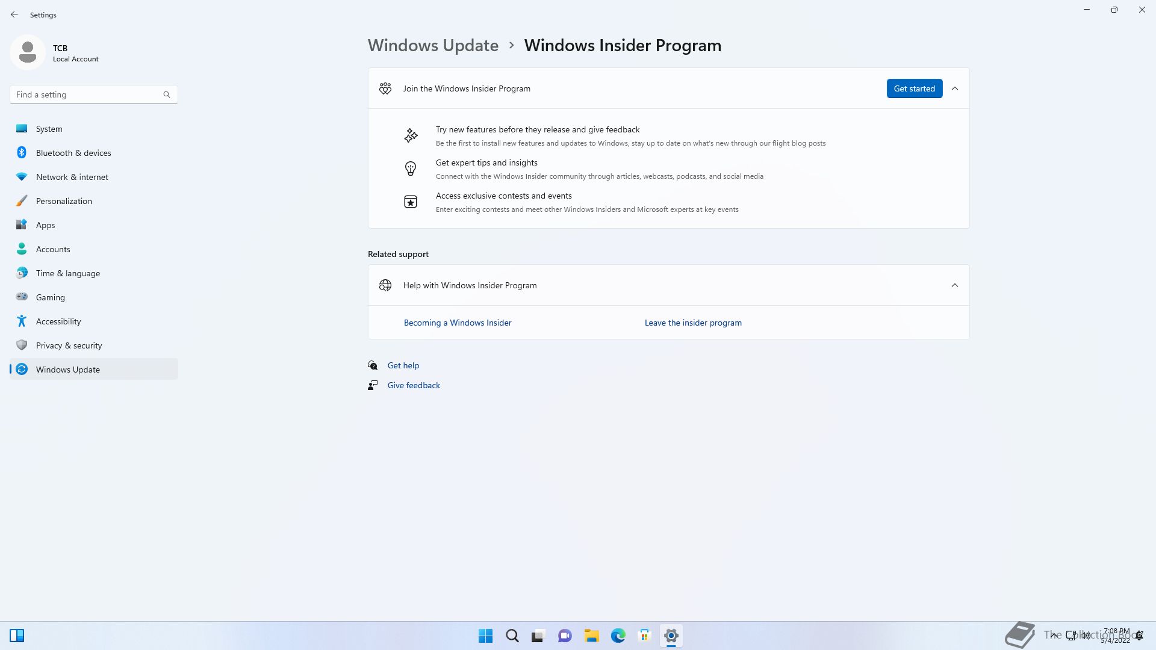Click the Give feedback person icon

(373, 385)
